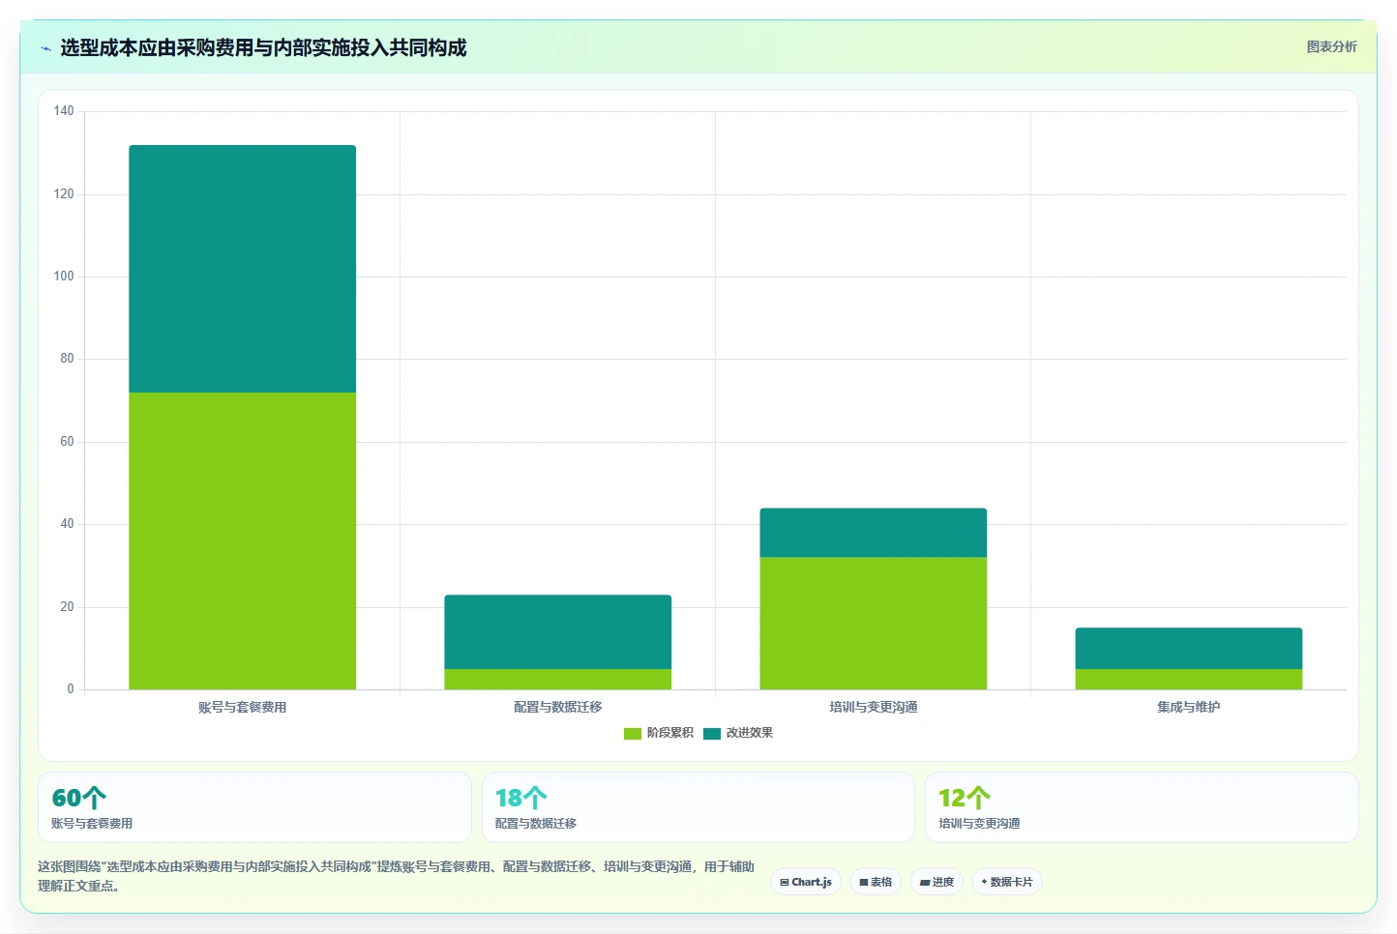Click the Chart.js tag
This screenshot has height=934, width=1397.
pyautogui.click(x=806, y=882)
